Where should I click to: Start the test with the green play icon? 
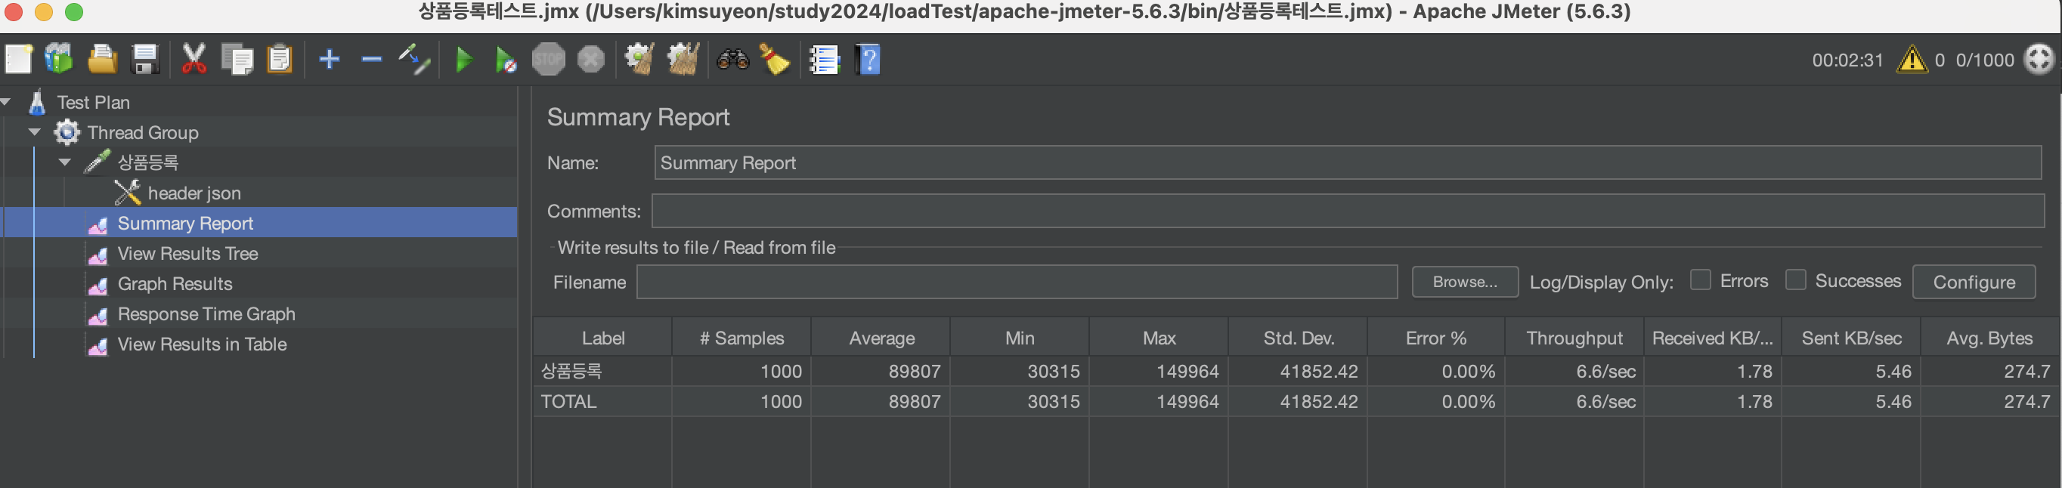pyautogui.click(x=463, y=59)
